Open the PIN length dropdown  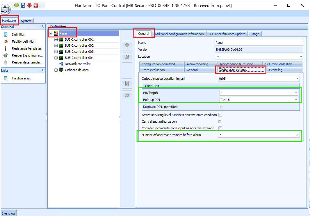(296, 93)
